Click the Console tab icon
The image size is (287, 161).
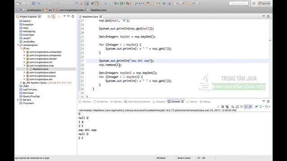coord(169,102)
